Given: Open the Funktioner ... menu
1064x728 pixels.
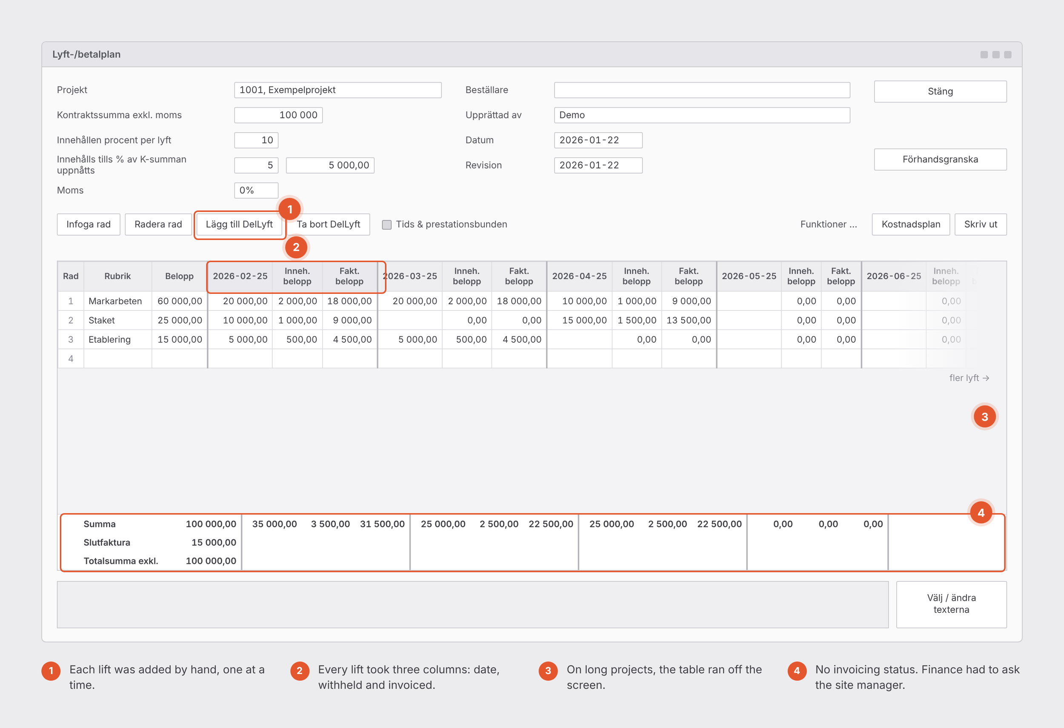Looking at the screenshot, I should point(828,224).
